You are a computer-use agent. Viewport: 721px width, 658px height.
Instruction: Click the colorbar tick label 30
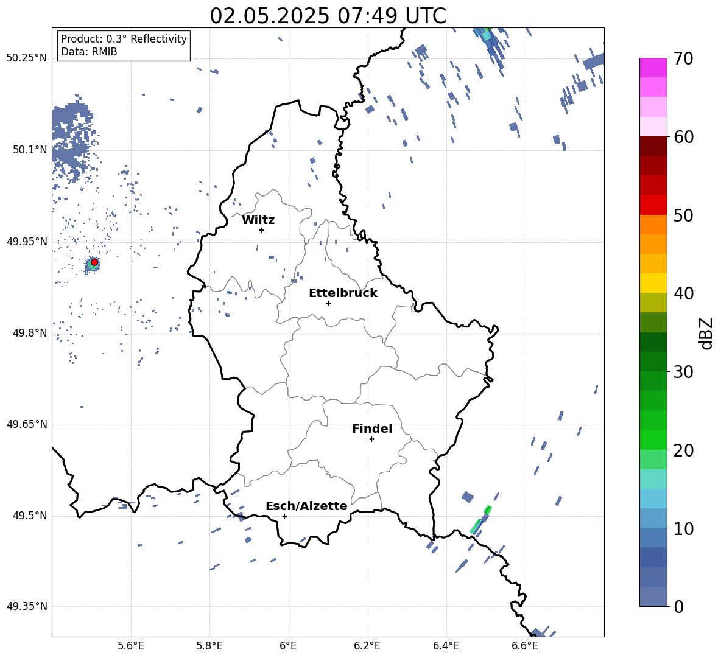click(x=683, y=372)
